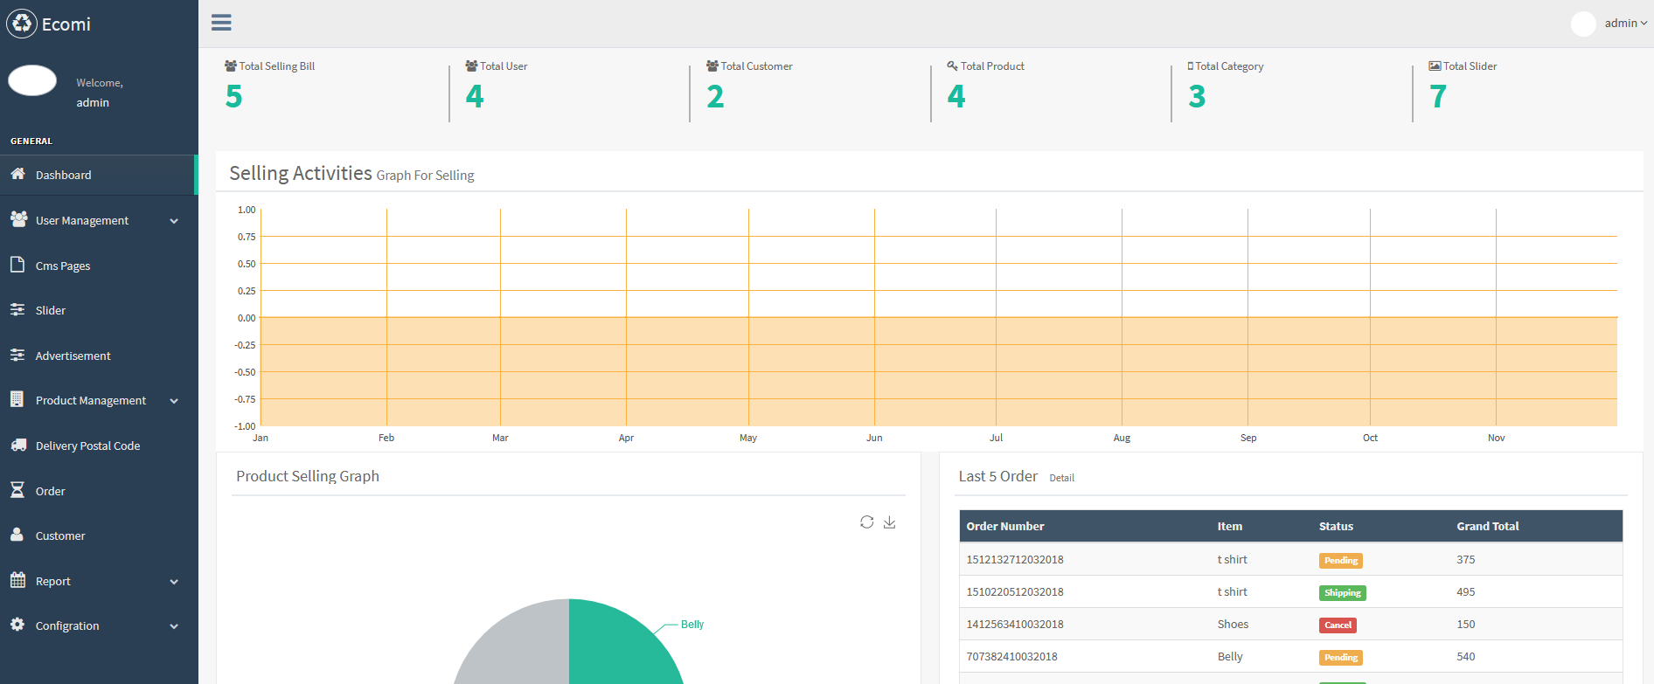Screen dimensions: 1654x684
Task: Expand the Product Management submenu chevron
Action: coord(174,401)
